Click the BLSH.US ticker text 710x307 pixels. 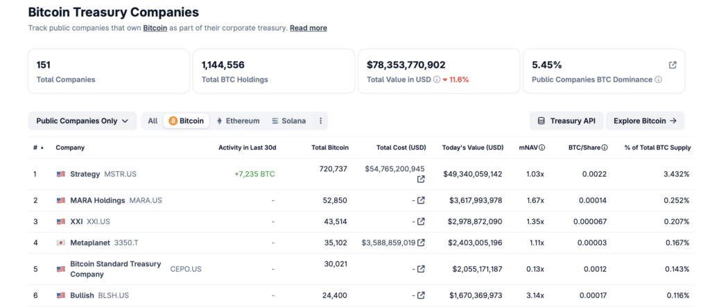114,295
